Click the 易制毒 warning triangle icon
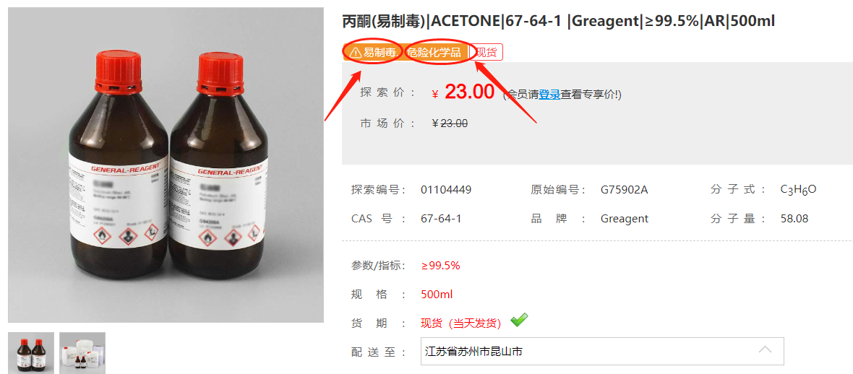853x374 pixels. pyautogui.click(x=355, y=52)
